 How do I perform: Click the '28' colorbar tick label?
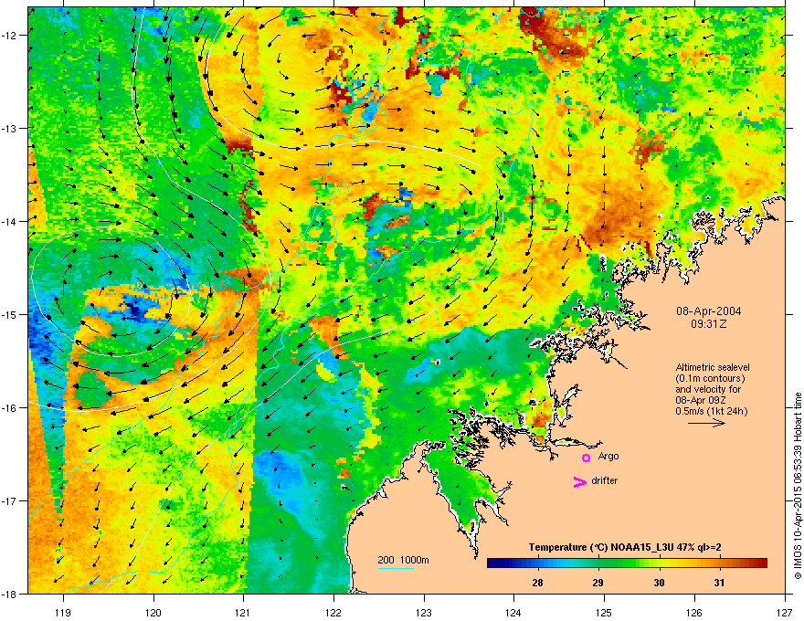pos(537,583)
